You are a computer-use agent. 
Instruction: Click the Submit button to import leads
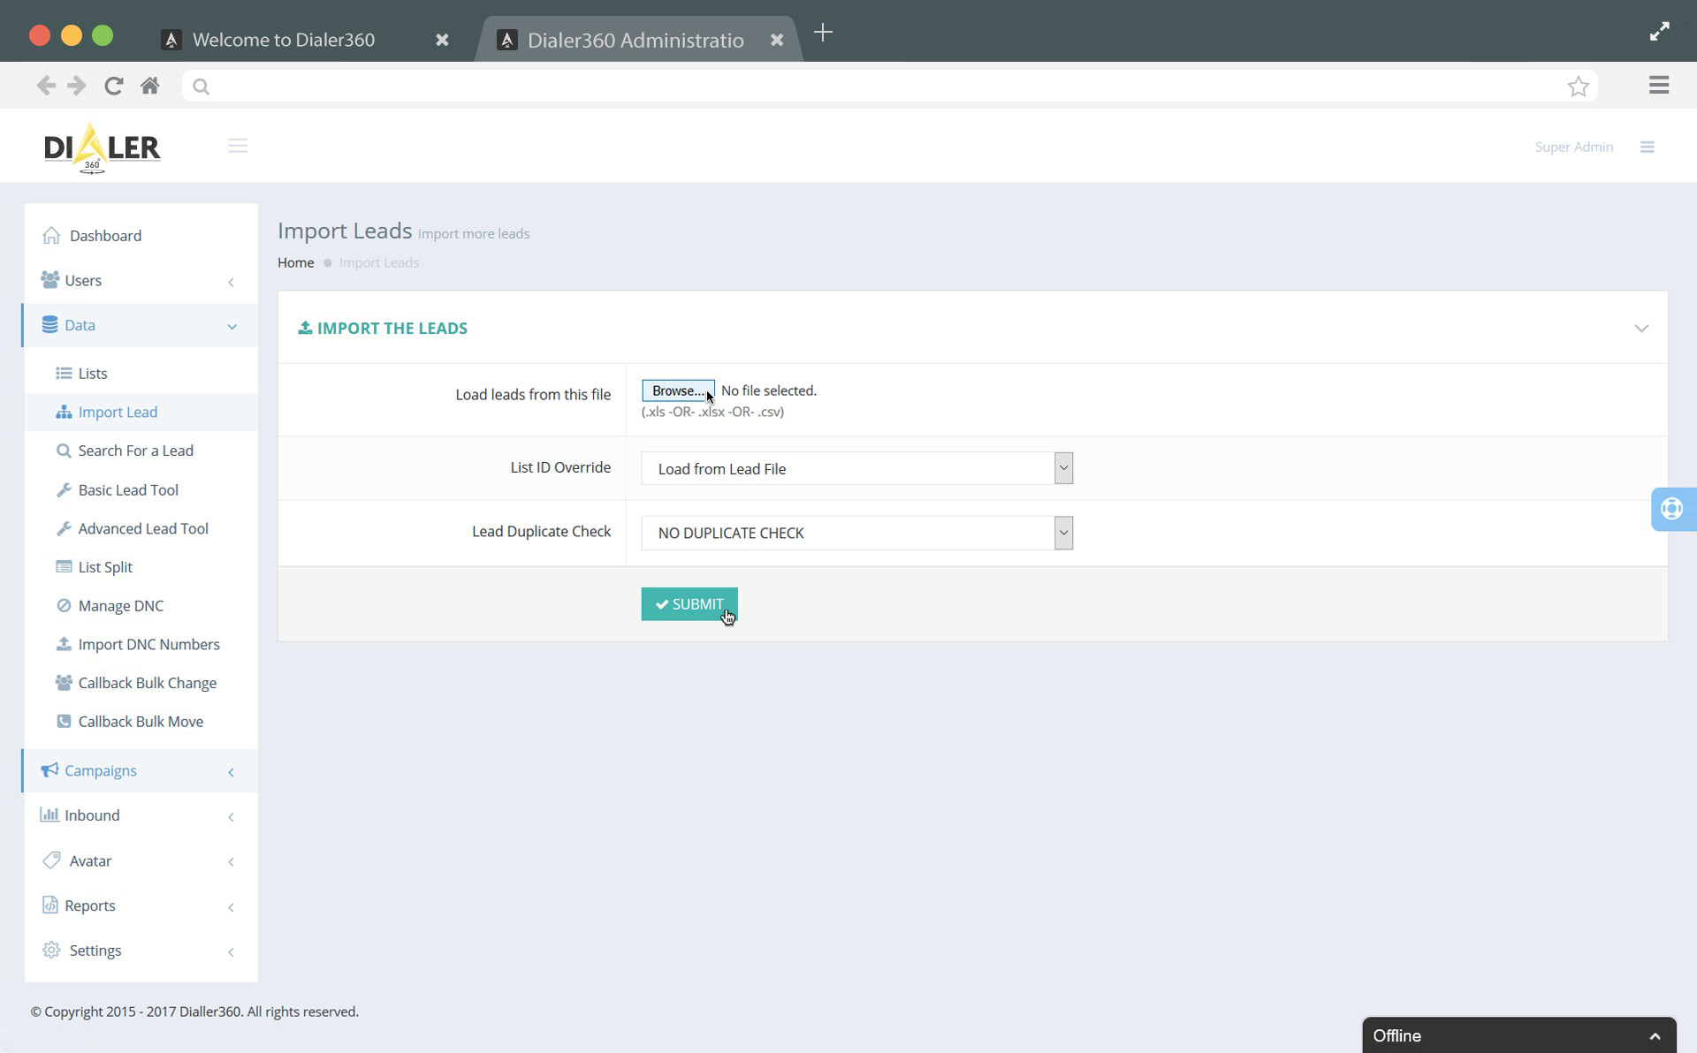689,604
